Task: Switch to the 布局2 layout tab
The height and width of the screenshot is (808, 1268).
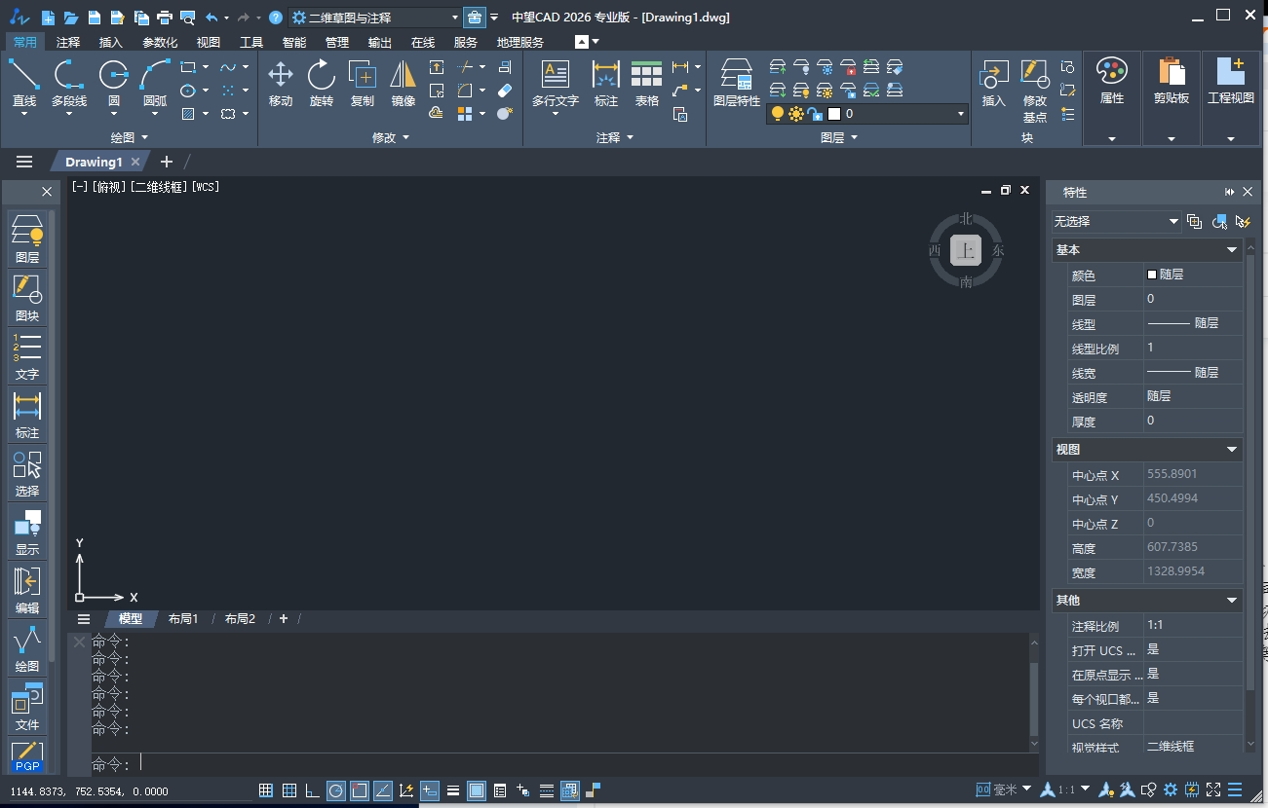Action: point(240,619)
